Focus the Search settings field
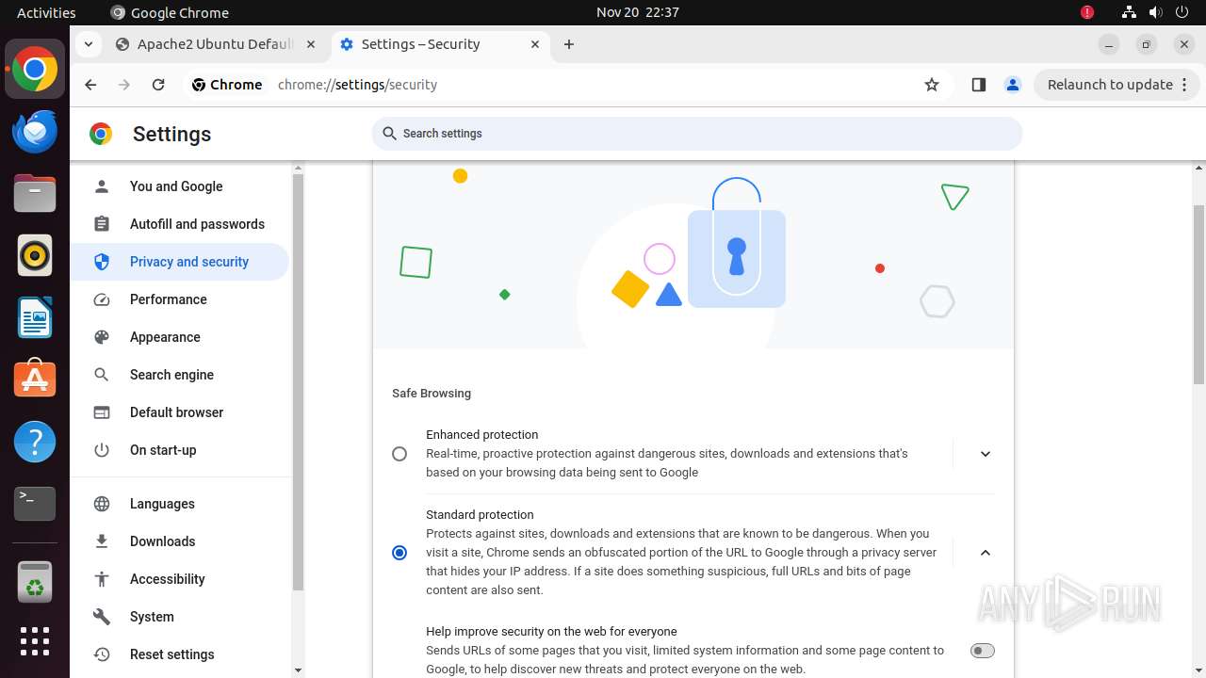Viewport: 1206px width, 678px height. (697, 134)
